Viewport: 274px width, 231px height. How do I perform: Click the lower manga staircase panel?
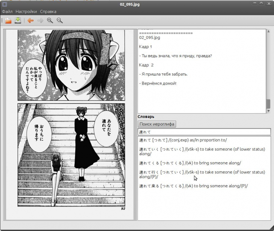pos(71,155)
